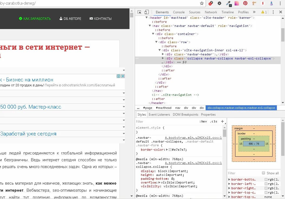Collapse the nav navbar-default node
285x199 pixels.
(x=150, y=26)
